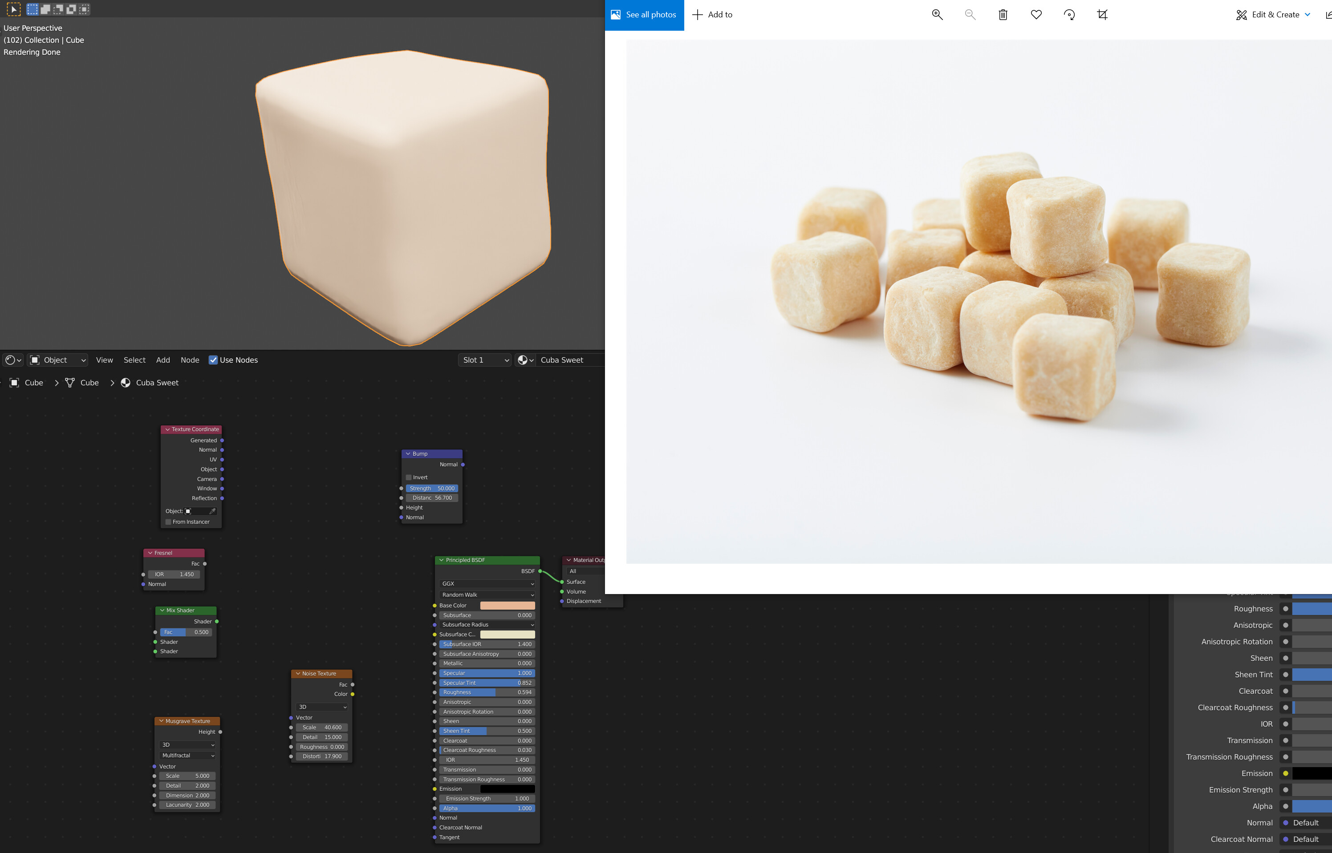Click the Bump Strength slider
The height and width of the screenshot is (853, 1332).
(x=432, y=489)
